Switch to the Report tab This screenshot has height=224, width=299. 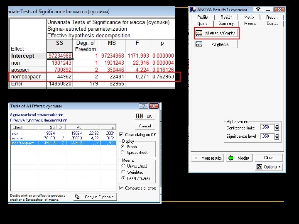click(x=272, y=17)
